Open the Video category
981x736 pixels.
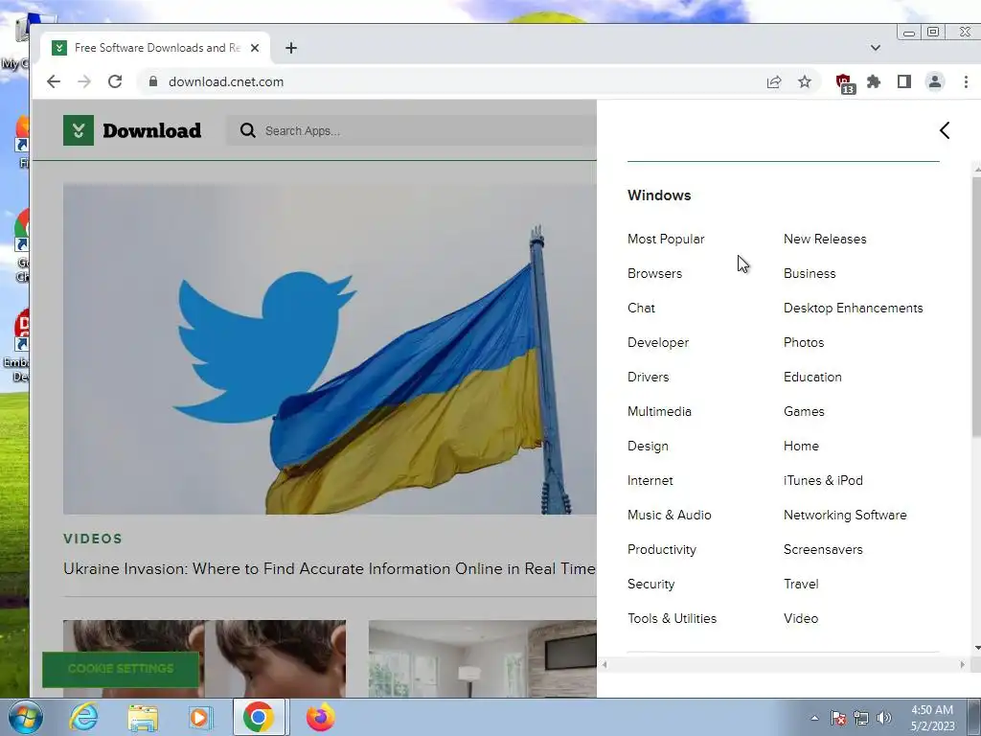pyautogui.click(x=801, y=618)
